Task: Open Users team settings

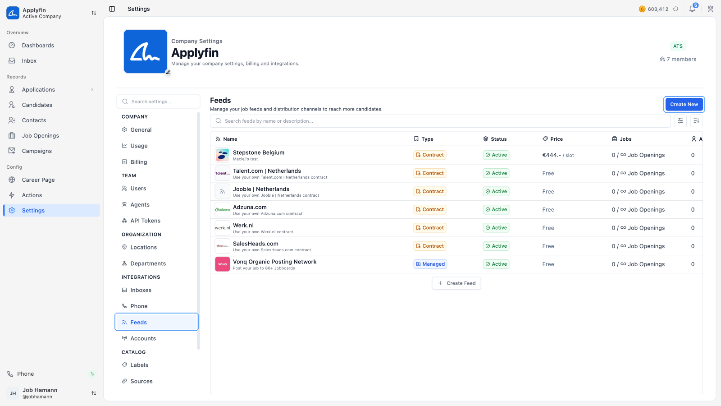Action: 156,189
